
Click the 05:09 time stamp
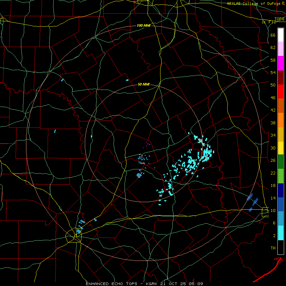point(195,284)
